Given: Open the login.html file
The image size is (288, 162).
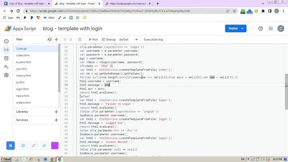Looking at the screenshot, I should 36,89.
